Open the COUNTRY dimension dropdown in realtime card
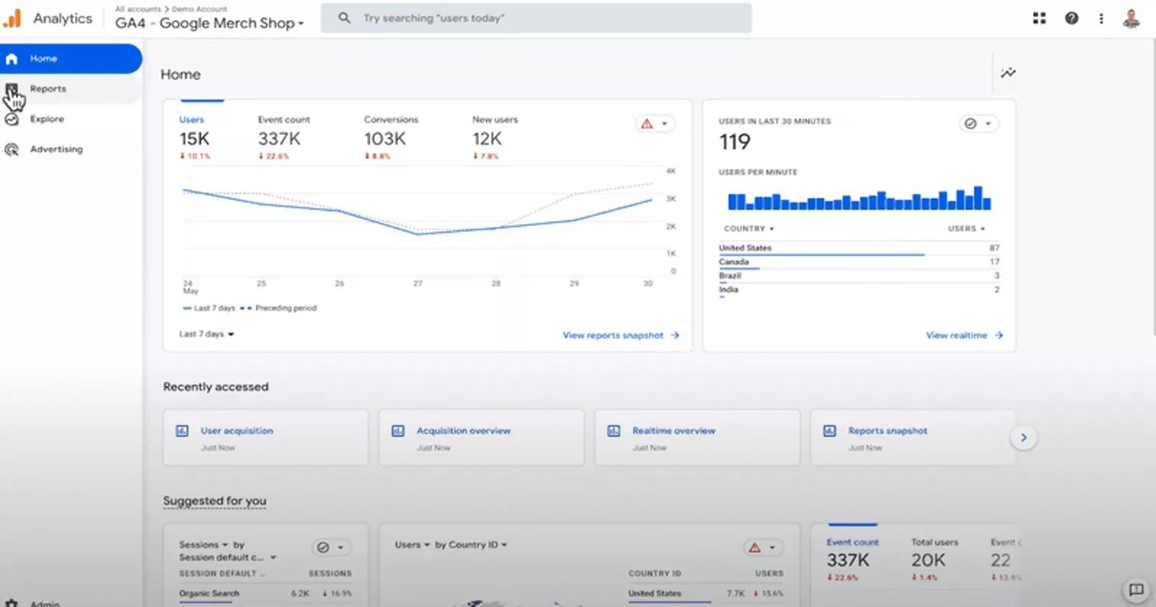The height and width of the screenshot is (607, 1156). click(748, 228)
